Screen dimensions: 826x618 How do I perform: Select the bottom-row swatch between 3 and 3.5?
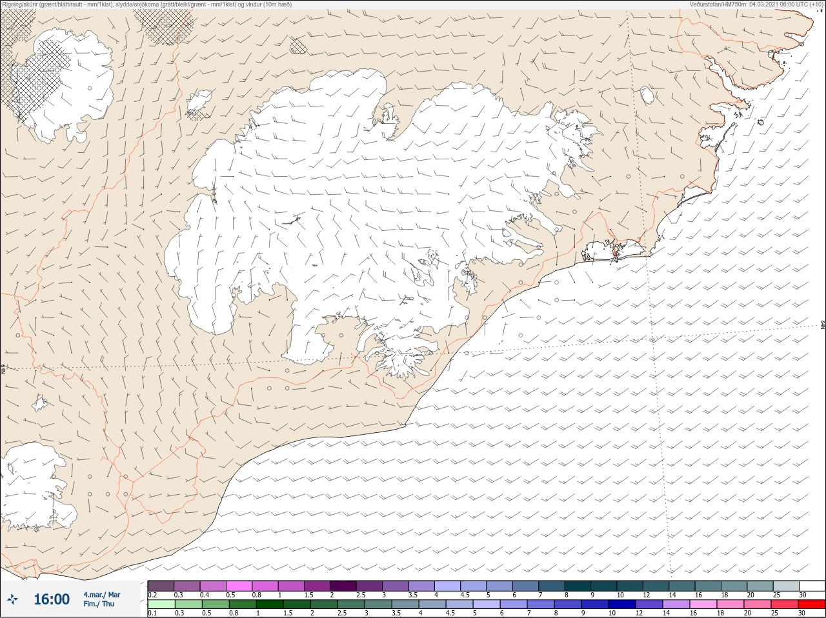pyautogui.click(x=378, y=604)
